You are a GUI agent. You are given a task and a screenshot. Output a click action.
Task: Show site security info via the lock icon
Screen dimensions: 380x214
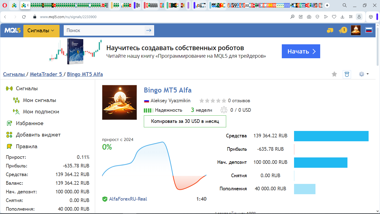pyautogui.click(x=35, y=17)
